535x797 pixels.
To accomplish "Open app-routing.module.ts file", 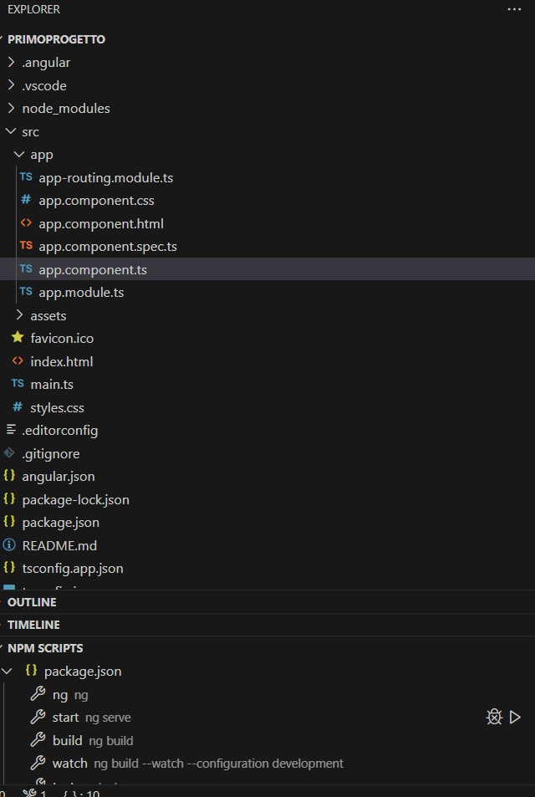I will coord(106,178).
